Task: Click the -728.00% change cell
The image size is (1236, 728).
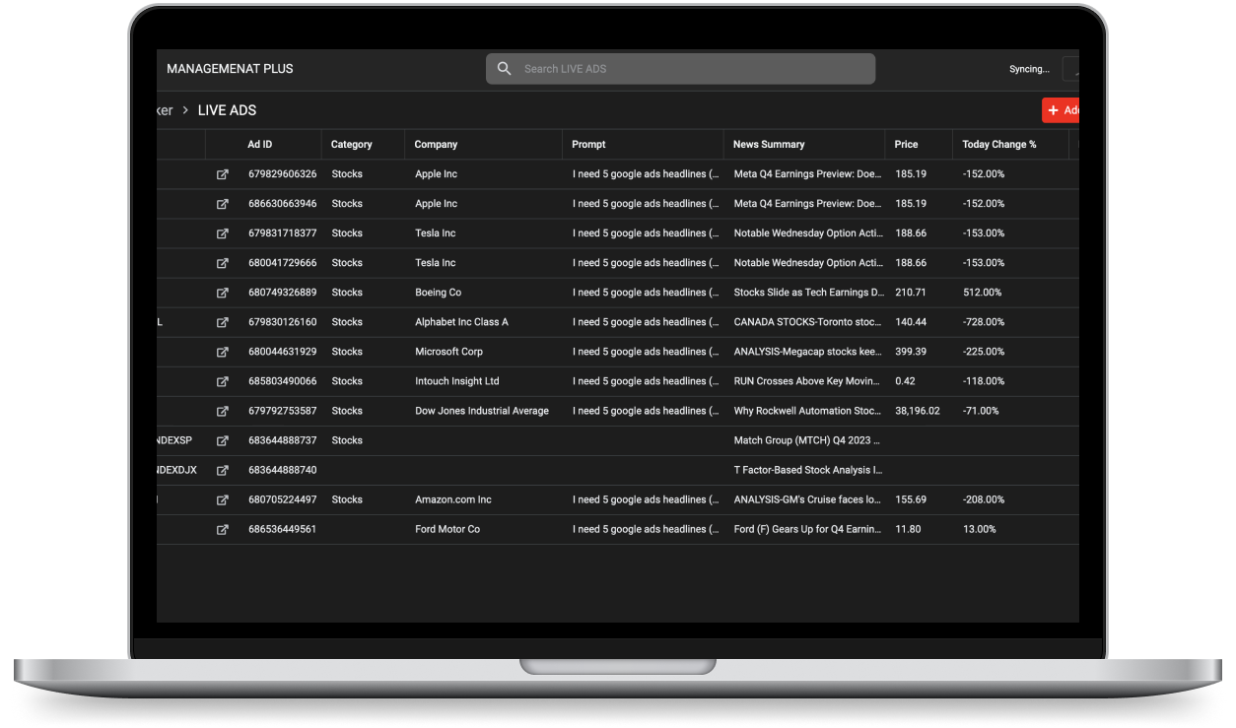Action: tap(984, 322)
